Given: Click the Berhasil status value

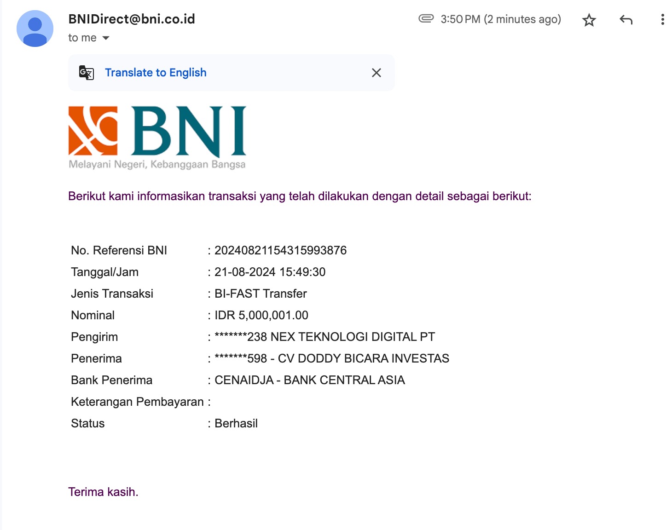Looking at the screenshot, I should point(236,423).
